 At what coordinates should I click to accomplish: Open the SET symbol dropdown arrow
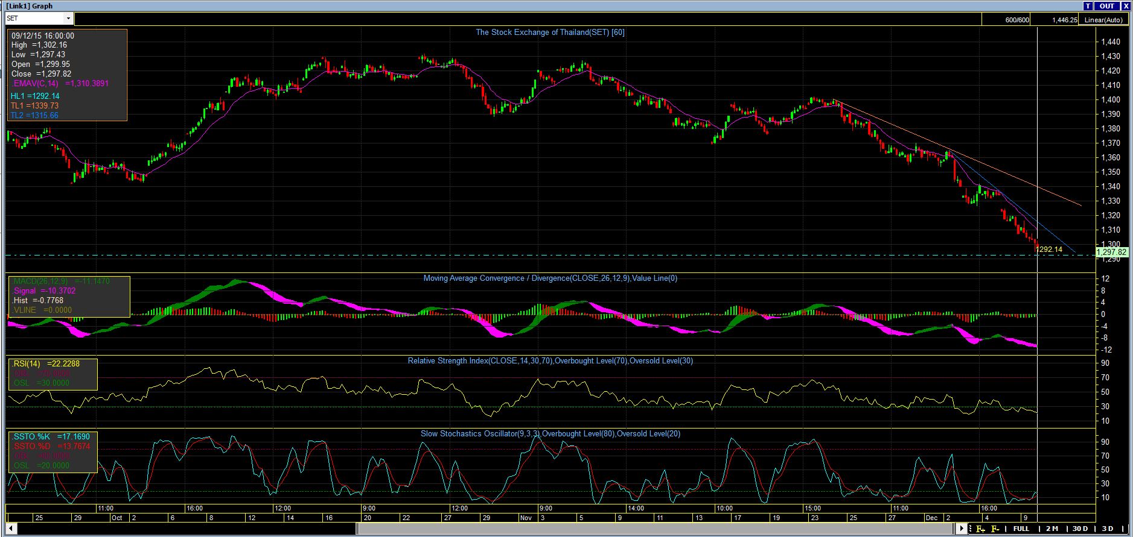68,19
